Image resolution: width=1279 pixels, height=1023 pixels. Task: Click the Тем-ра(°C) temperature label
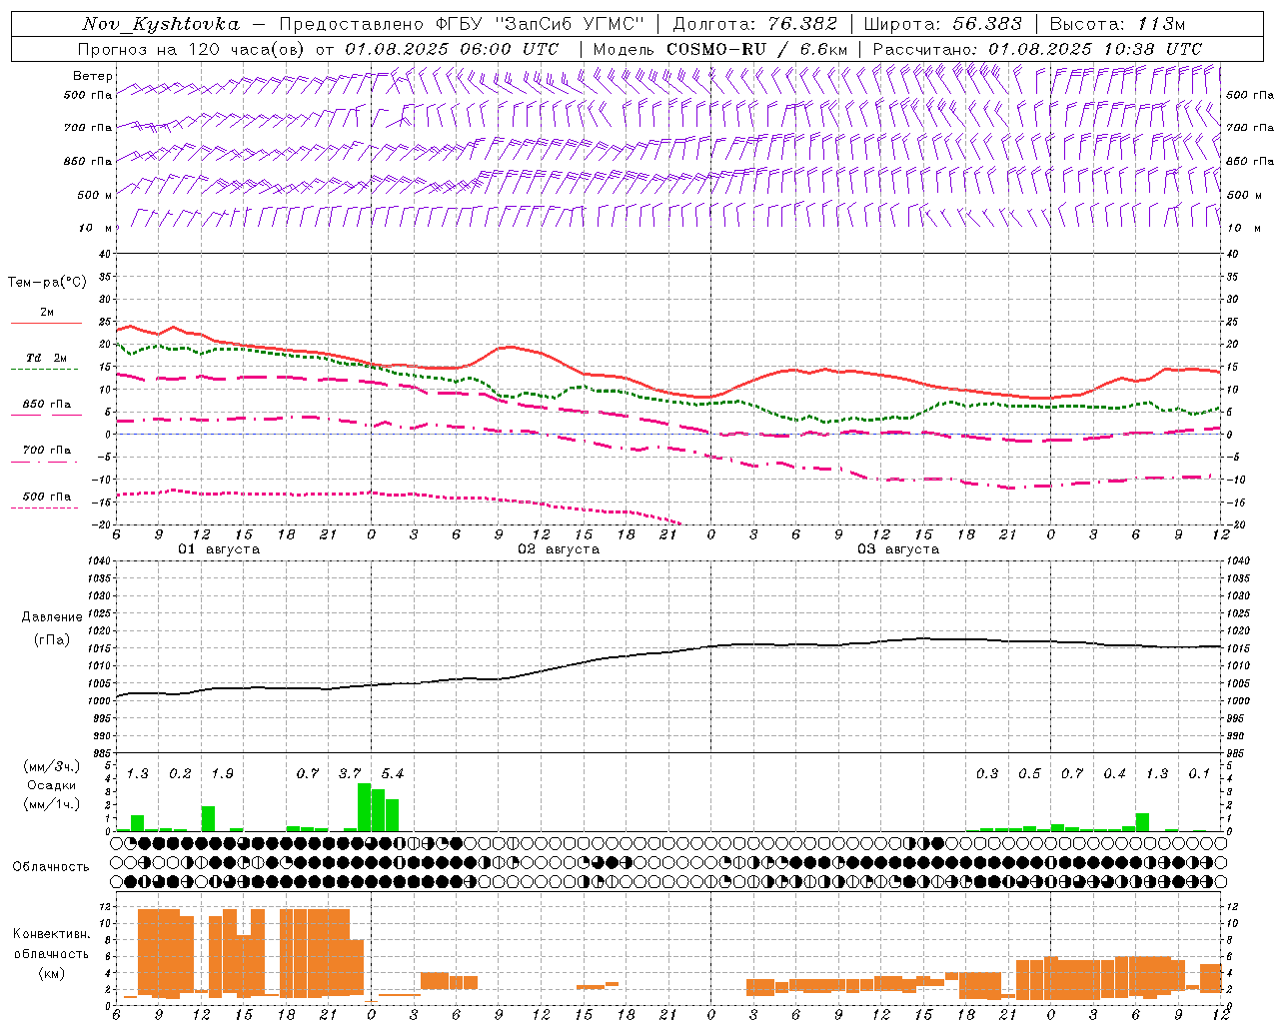pos(47,283)
